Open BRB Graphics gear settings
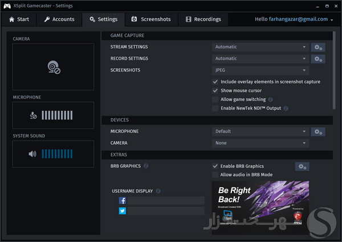This screenshot has width=342, height=242. point(302,166)
